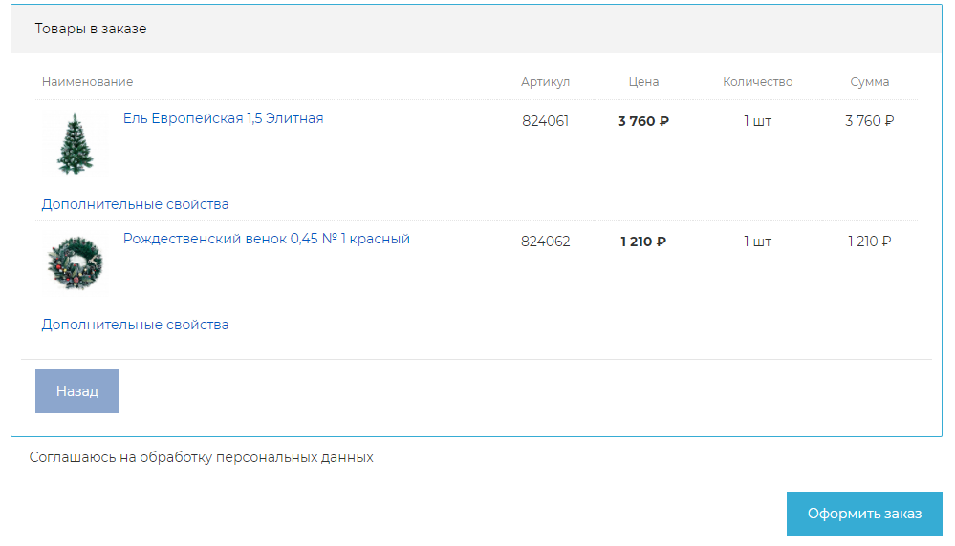Click the fir tree product thumbnail
Image resolution: width=955 pixels, height=546 pixels.
(75, 143)
